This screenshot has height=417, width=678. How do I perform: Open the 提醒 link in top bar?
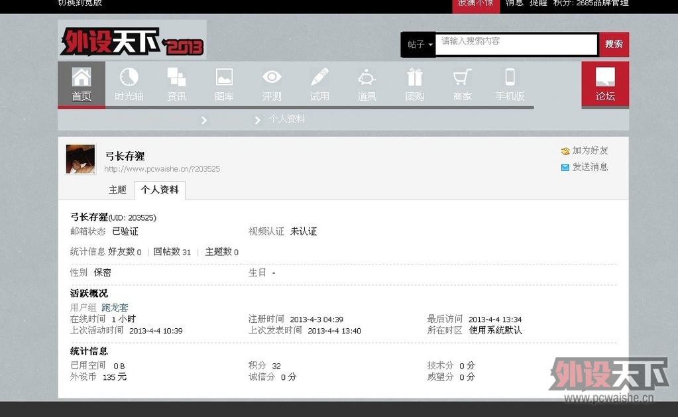pos(538,3)
